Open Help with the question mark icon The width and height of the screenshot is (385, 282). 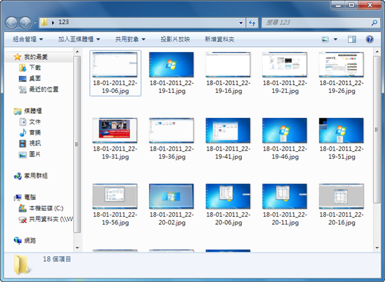[x=370, y=39]
